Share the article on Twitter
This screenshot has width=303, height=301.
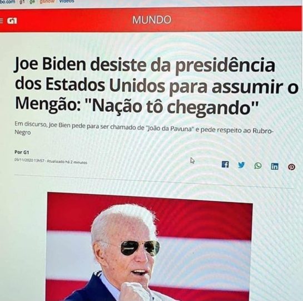241,165
